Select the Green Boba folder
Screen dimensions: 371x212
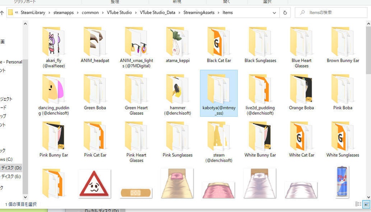point(95,92)
